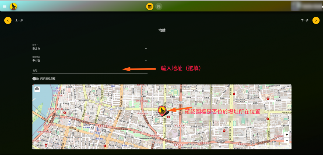Click the 地點 page heading
The width and height of the screenshot is (323, 155).
(x=162, y=30)
